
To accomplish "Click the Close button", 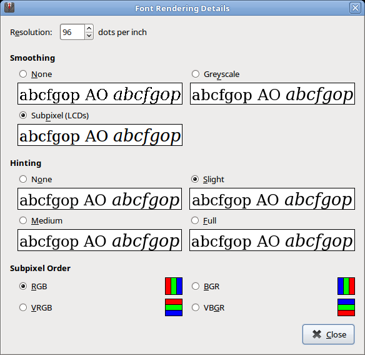I will click(x=329, y=334).
